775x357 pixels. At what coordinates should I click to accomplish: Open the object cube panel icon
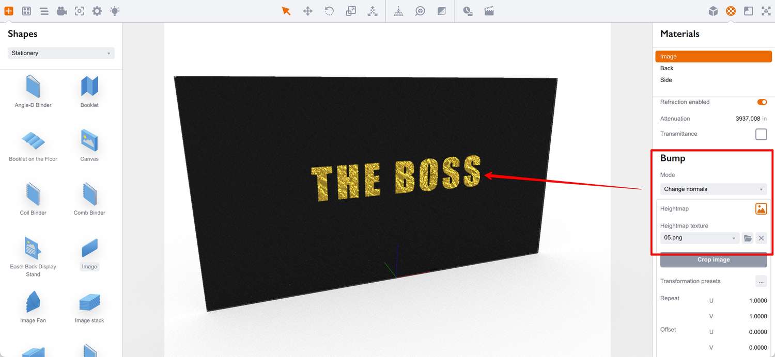(713, 11)
